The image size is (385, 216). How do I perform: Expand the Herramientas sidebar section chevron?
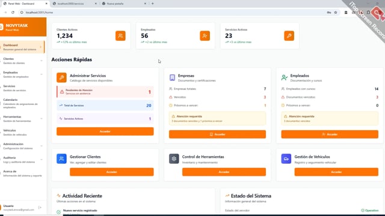42,119
